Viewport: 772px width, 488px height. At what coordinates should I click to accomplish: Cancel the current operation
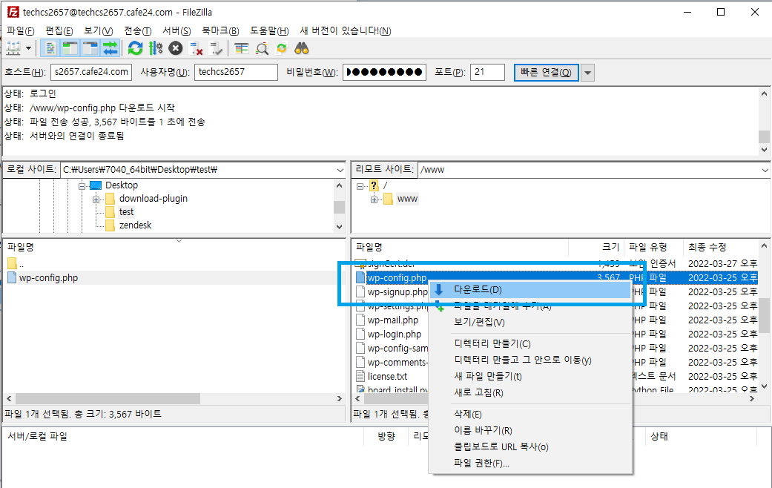175,47
